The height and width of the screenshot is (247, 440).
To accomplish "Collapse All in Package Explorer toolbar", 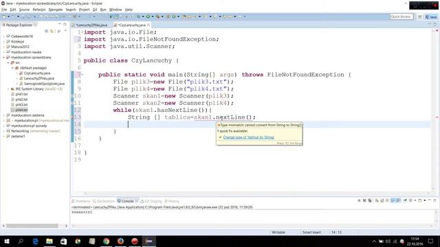I will click(47, 31).
